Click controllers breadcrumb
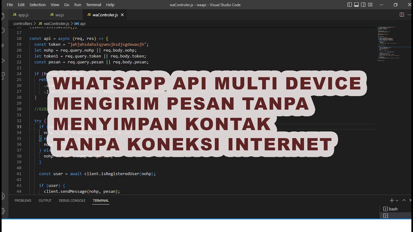 click(23, 24)
